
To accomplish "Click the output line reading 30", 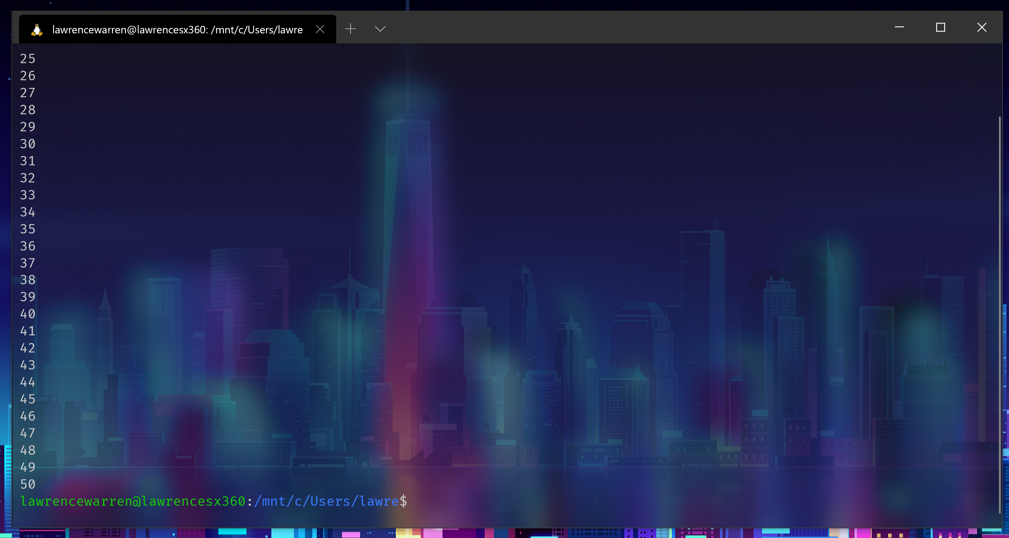I will 28,144.
